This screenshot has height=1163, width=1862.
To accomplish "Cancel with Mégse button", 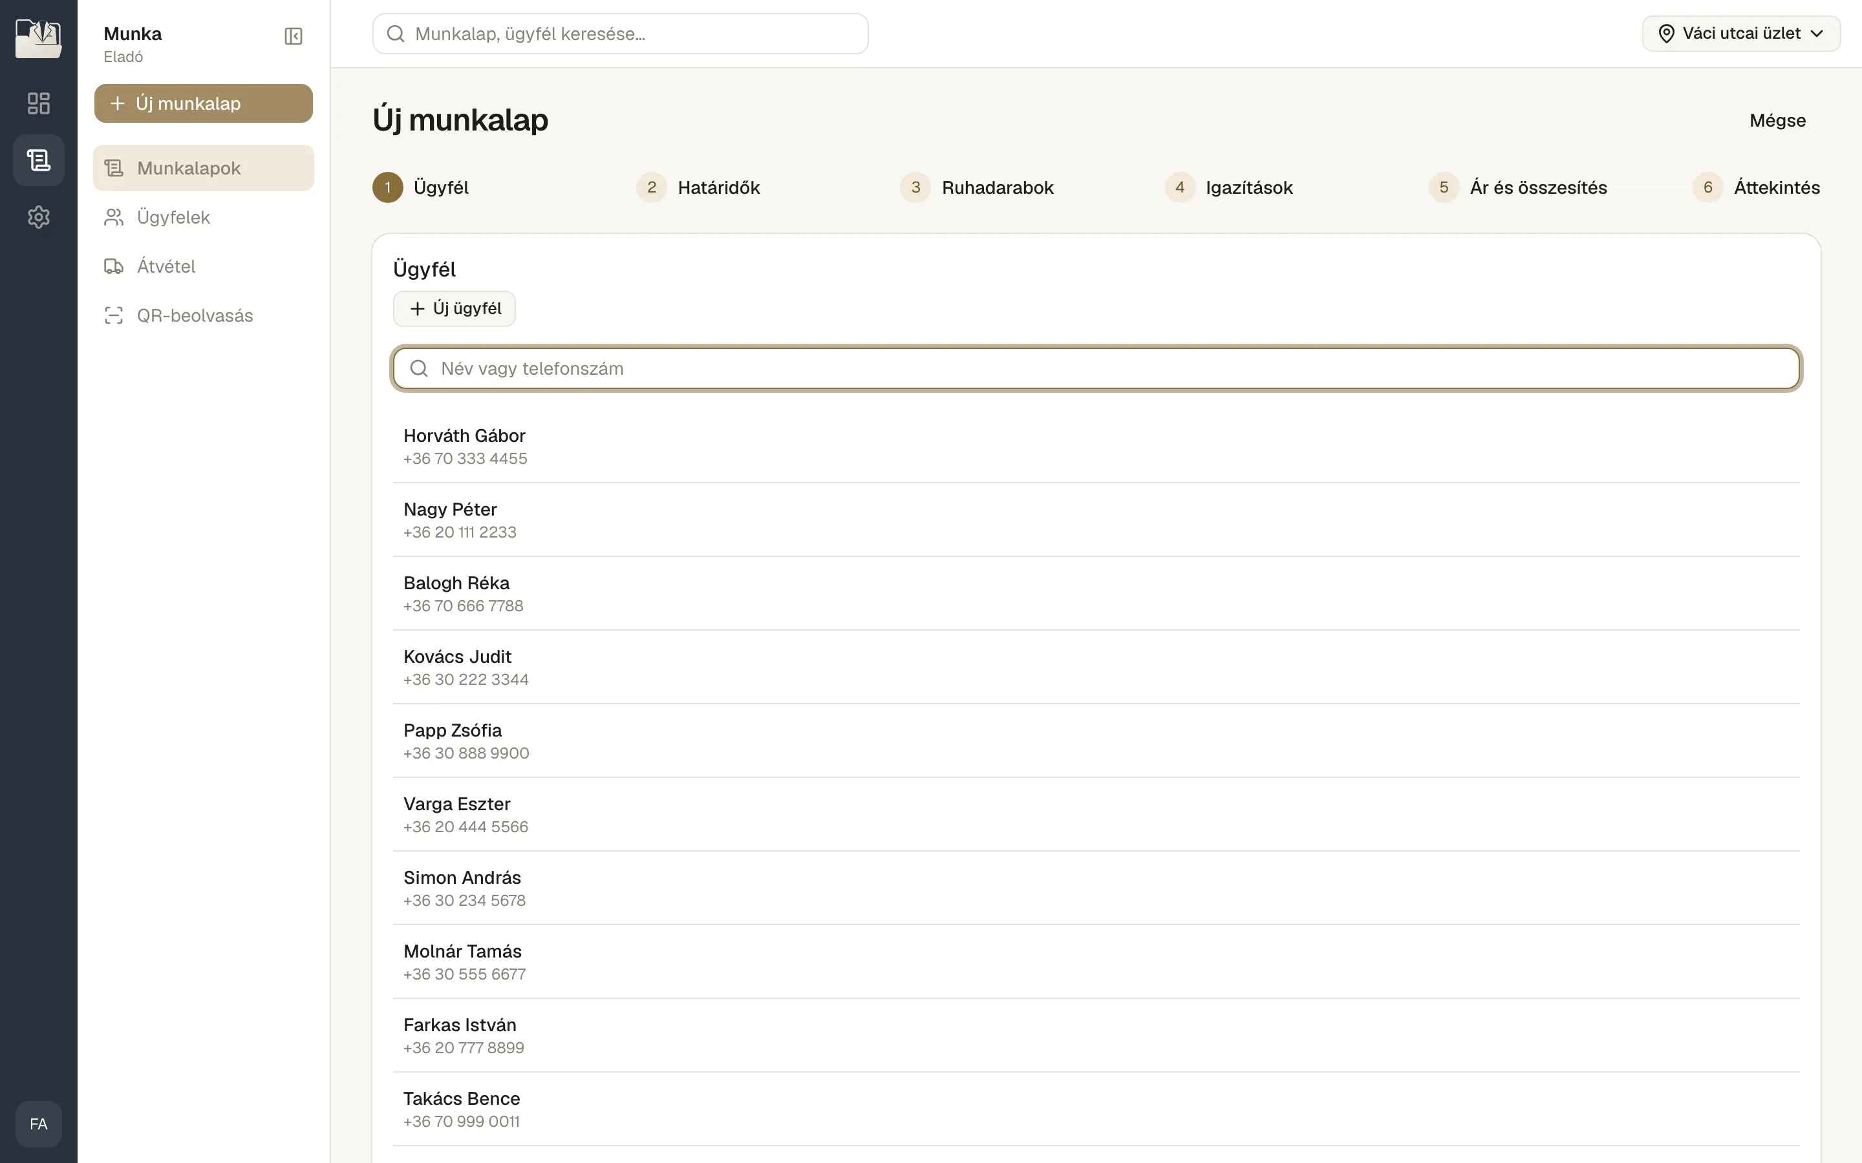I will coord(1777,121).
